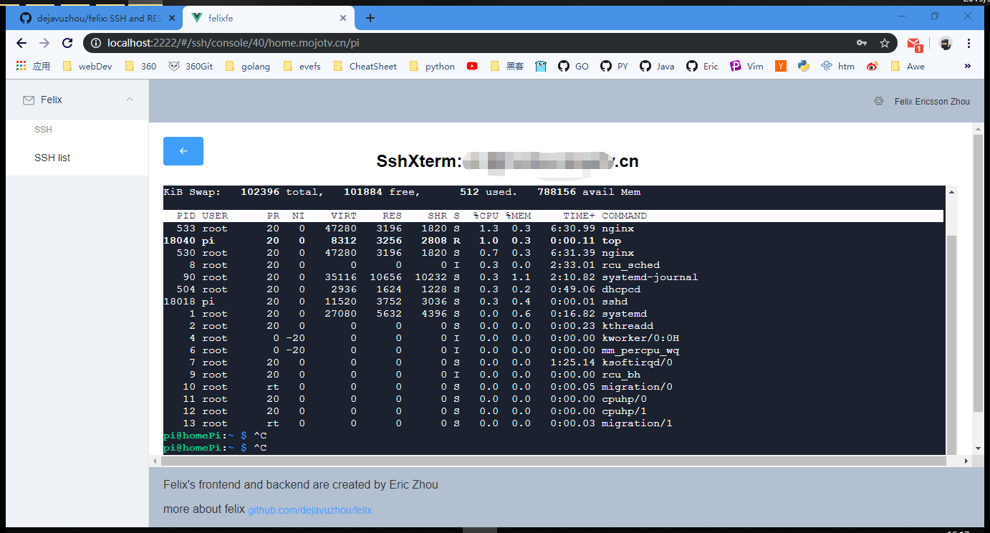Click terminal scrollbar up arrow
Screen dimensions: 990x533
pyautogui.click(x=952, y=192)
